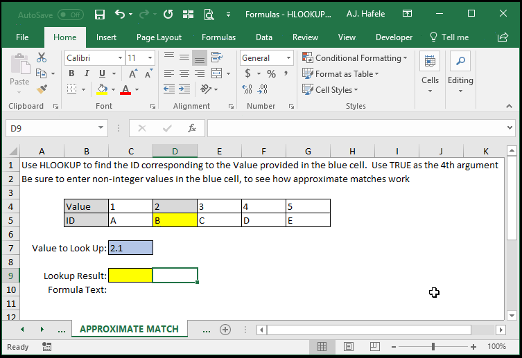The height and width of the screenshot is (358, 522).
Task: Open the Editing group button
Action: click(460, 72)
